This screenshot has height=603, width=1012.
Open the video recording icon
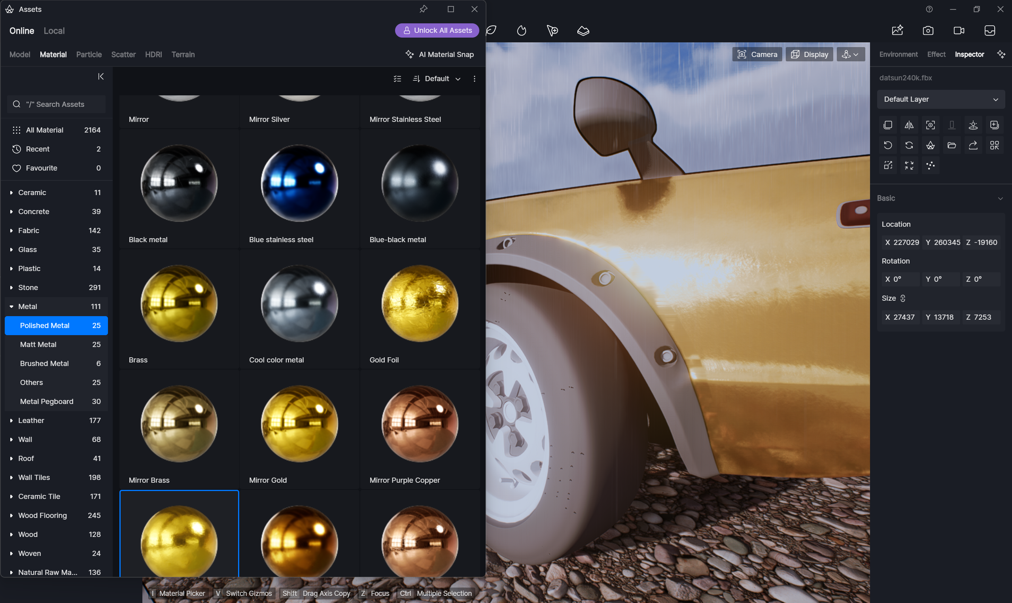[x=959, y=30]
